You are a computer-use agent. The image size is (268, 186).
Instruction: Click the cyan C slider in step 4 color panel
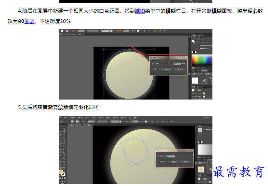(x=206, y=39)
